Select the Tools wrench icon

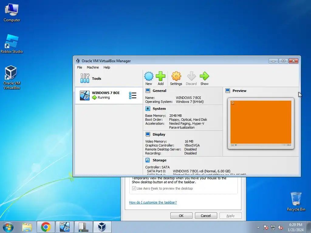pyautogui.click(x=85, y=78)
